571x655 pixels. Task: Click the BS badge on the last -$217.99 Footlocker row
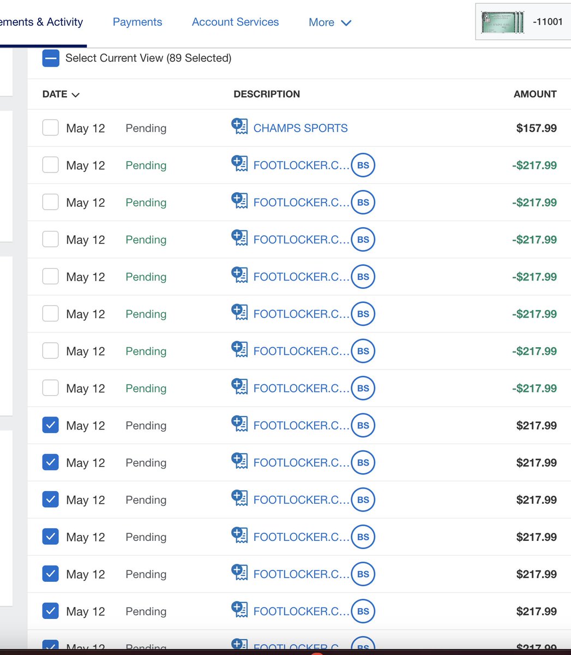pyautogui.click(x=363, y=388)
